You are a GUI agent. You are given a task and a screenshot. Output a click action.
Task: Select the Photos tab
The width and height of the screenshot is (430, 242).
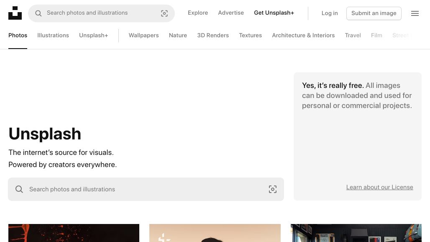pos(18,36)
